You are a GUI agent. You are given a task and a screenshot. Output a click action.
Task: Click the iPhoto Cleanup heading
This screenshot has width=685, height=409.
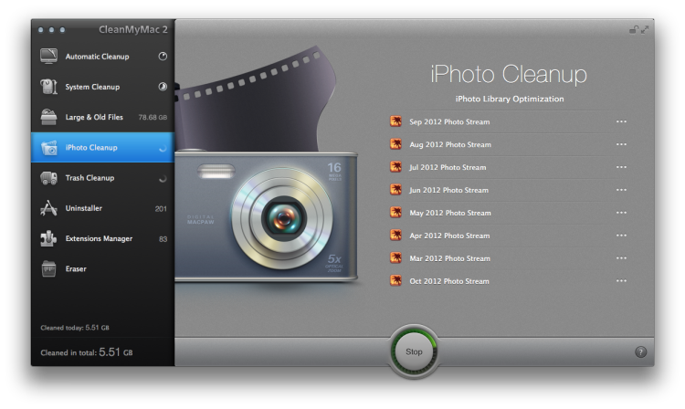click(509, 74)
